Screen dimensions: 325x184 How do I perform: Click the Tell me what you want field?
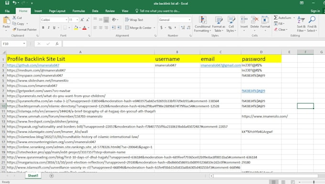[x=158, y=11]
